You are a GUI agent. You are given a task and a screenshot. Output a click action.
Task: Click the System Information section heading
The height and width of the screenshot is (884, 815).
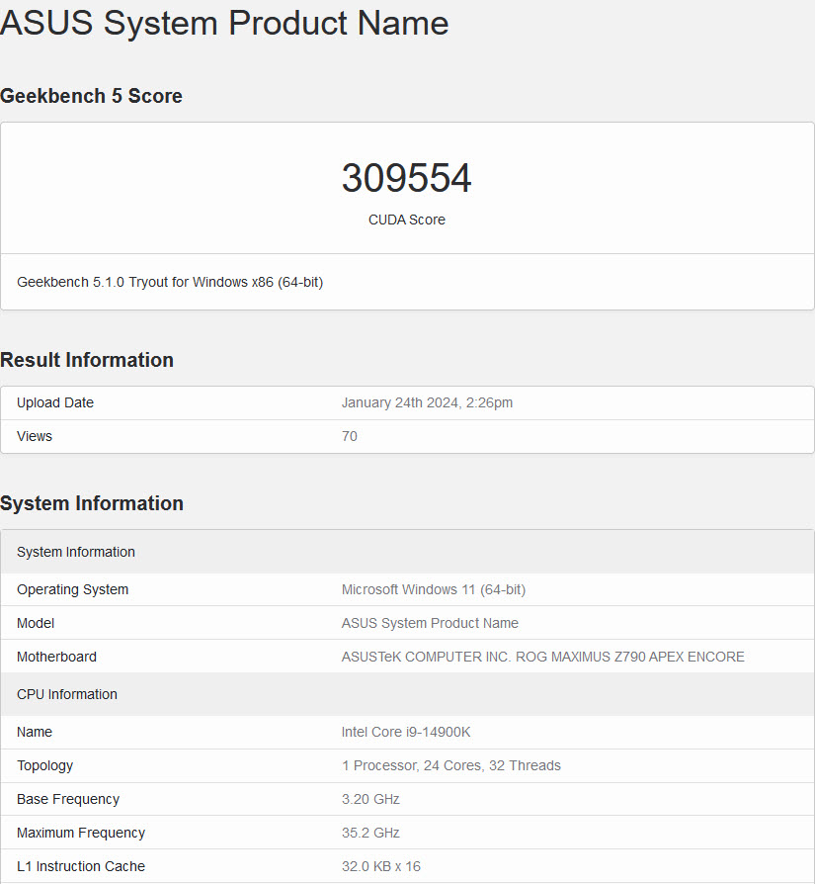(92, 503)
